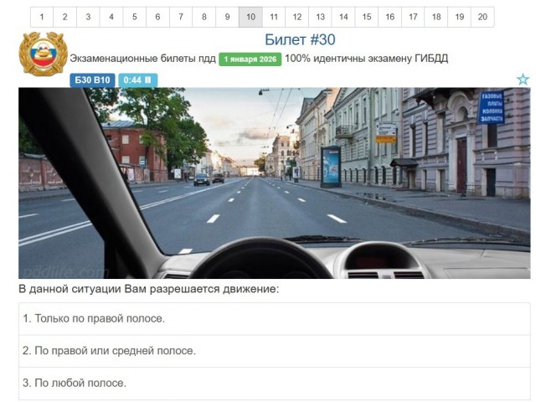This screenshot has width=536, height=402.
Task: Choose answer 3: По любой полосе
Action: tap(275, 384)
